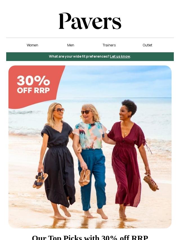Viewport: 180px width, 240px height.
Task: Open the Men navigation link
Action: [x=71, y=45]
